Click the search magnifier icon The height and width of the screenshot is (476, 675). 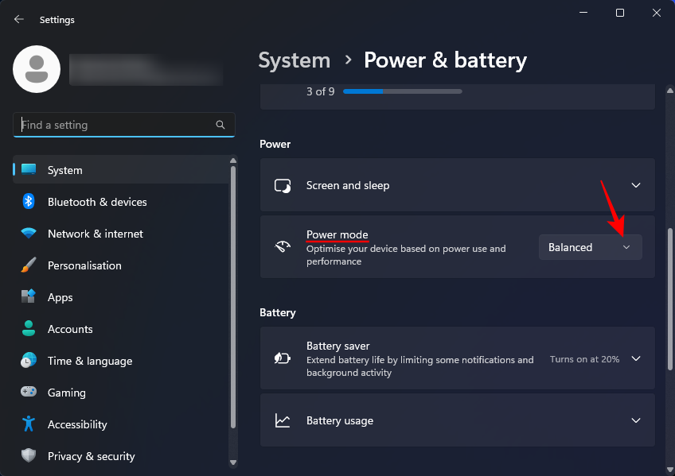click(220, 125)
